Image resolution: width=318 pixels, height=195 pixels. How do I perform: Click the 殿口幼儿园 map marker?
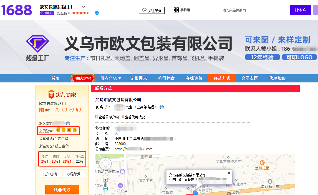pos(270,181)
